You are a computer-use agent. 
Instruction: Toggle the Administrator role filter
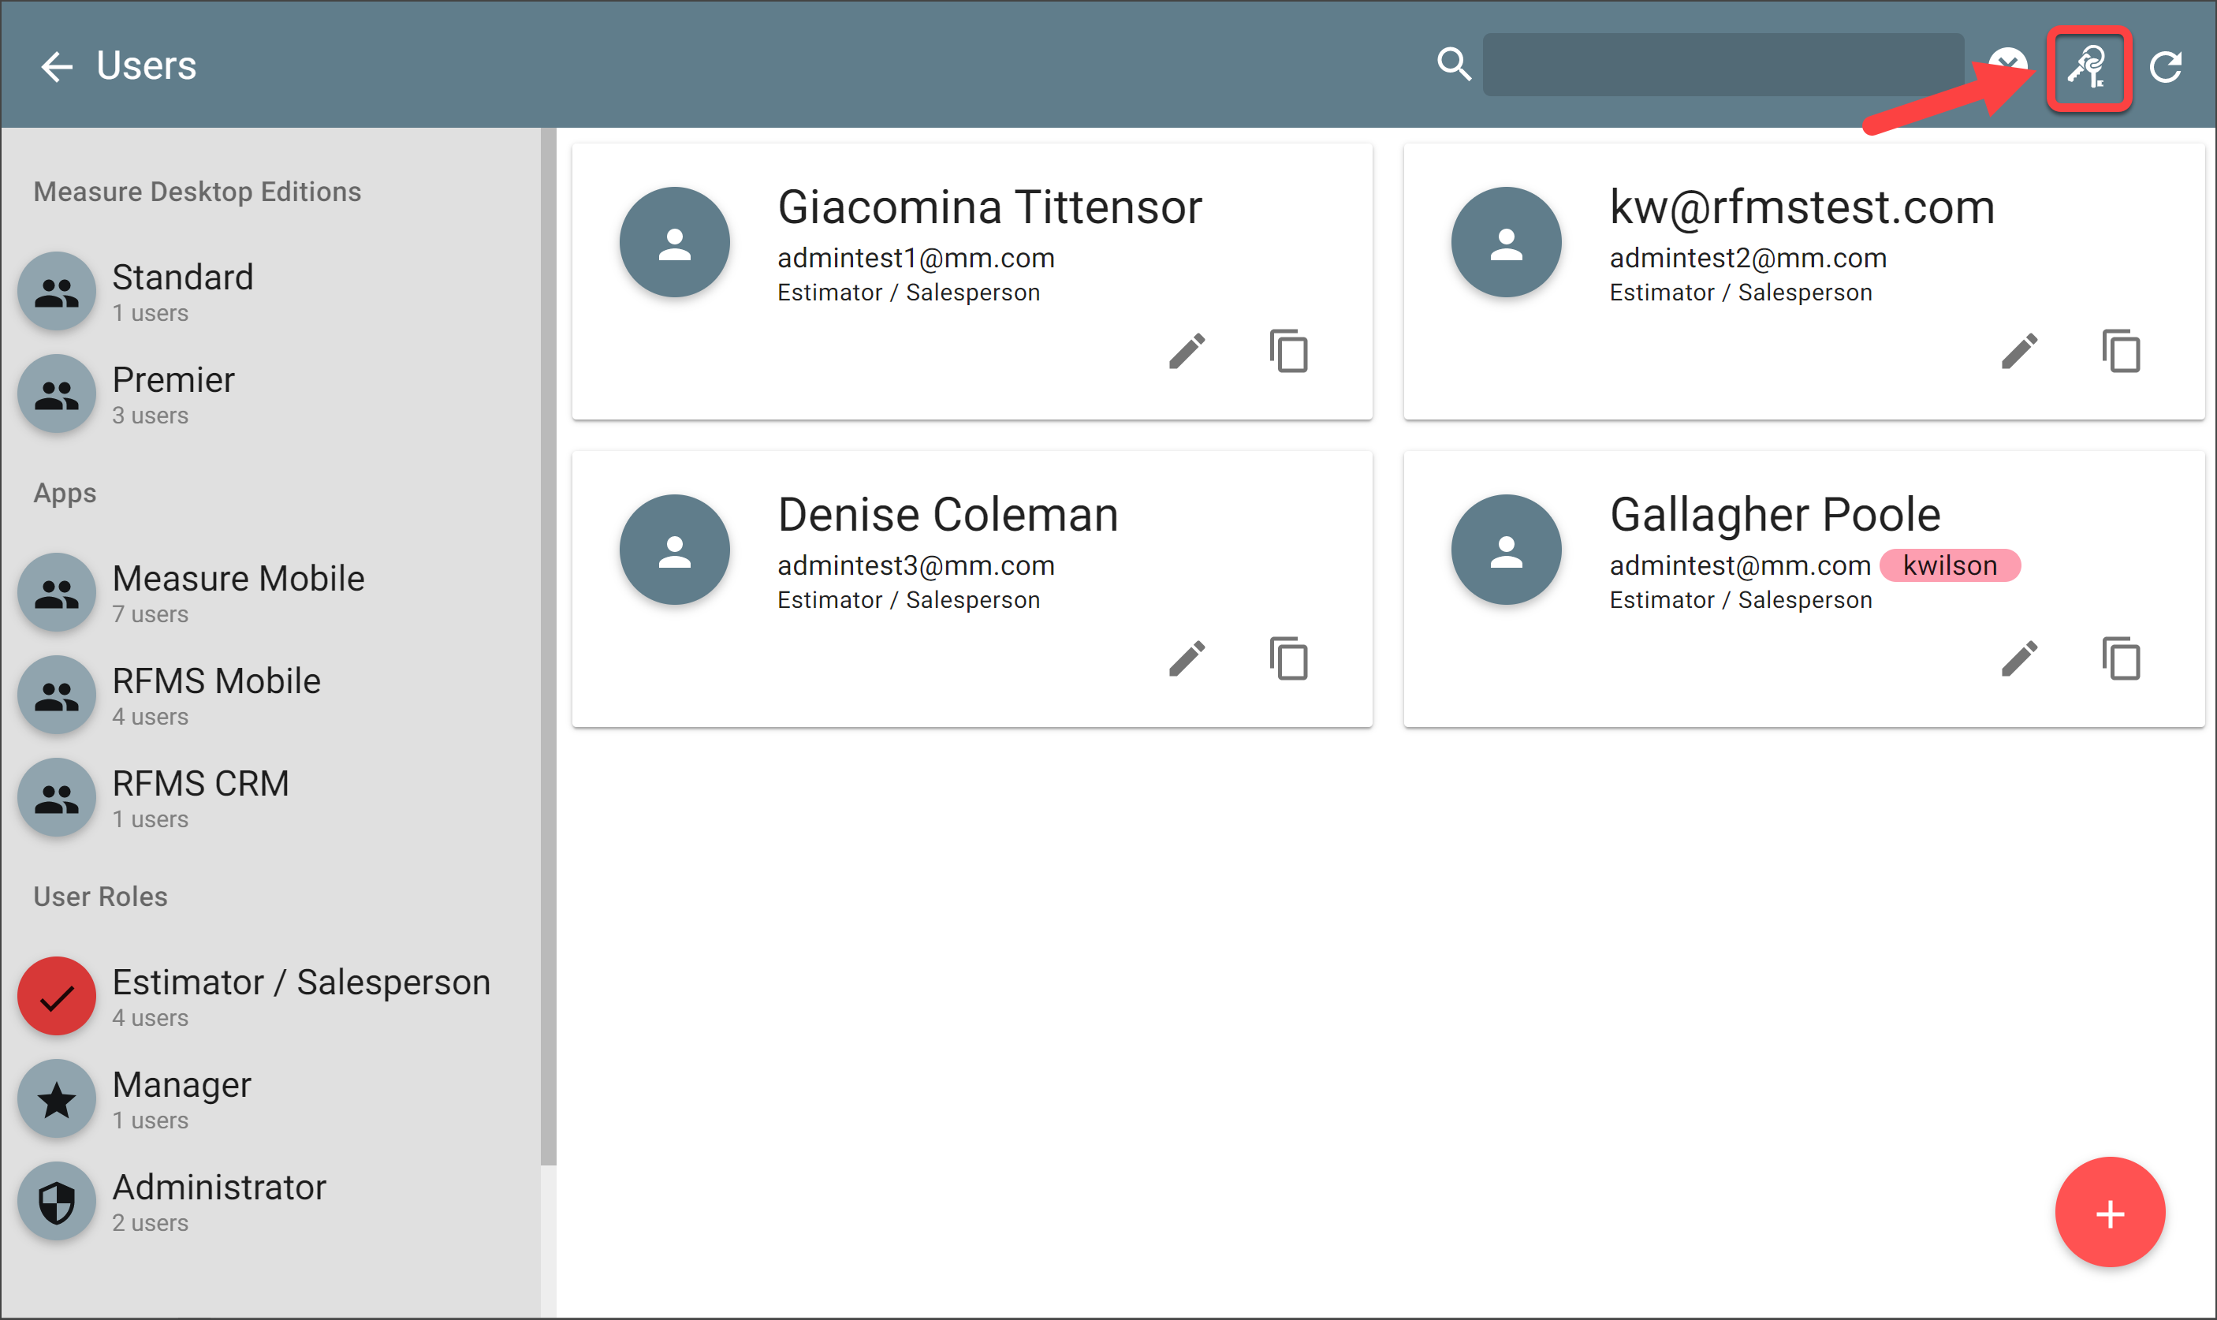click(57, 1201)
